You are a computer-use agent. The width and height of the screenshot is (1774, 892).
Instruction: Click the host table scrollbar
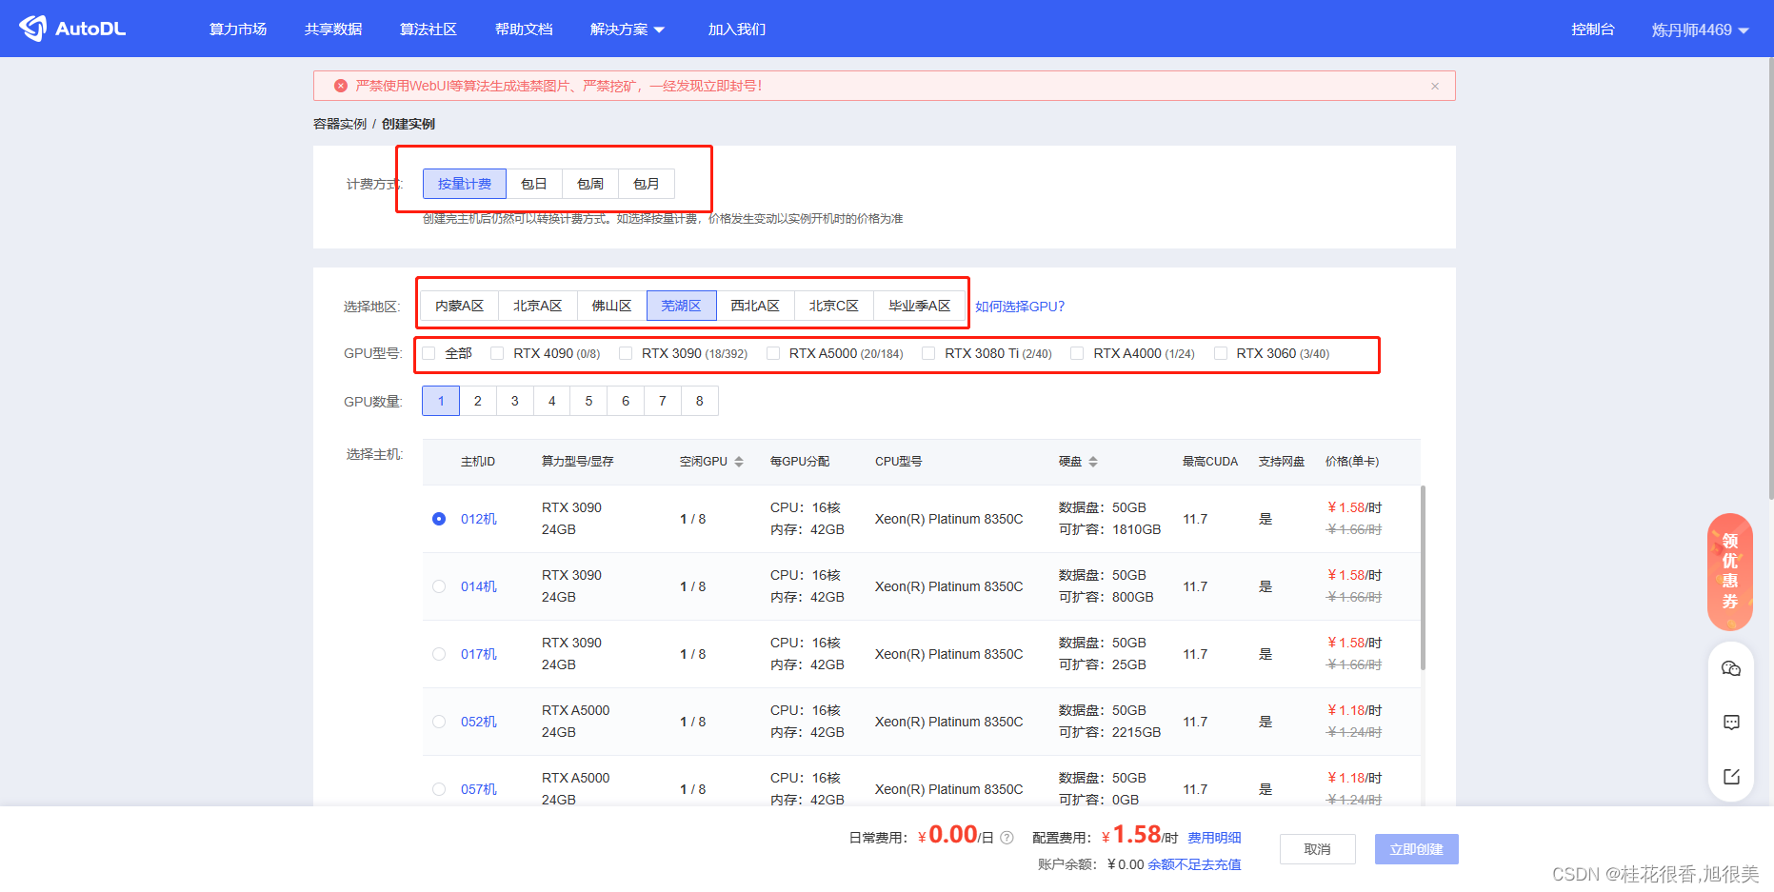(x=1424, y=578)
